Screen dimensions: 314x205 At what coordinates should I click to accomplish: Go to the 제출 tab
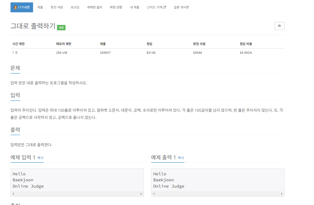coord(40,8)
